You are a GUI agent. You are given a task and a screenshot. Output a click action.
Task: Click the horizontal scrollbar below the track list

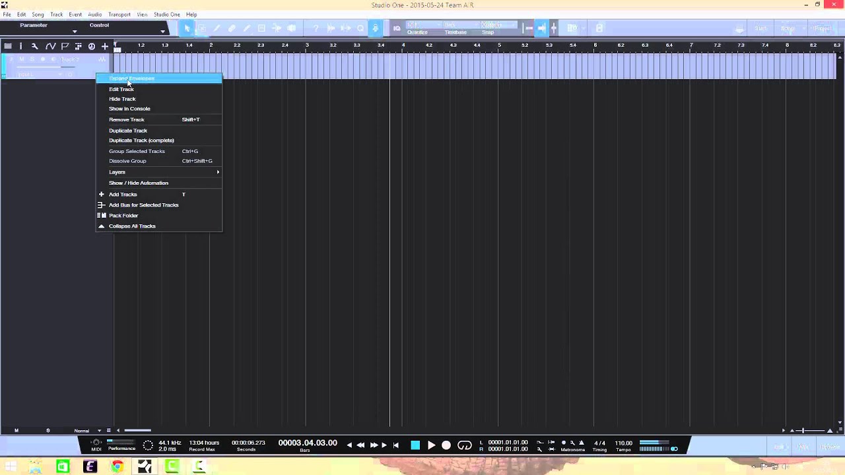pos(137,431)
